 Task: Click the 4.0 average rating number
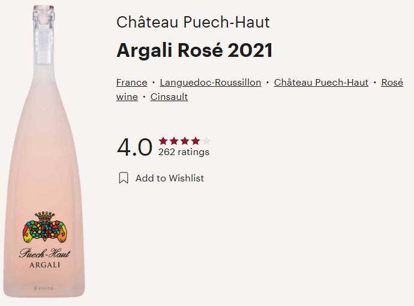(x=134, y=147)
